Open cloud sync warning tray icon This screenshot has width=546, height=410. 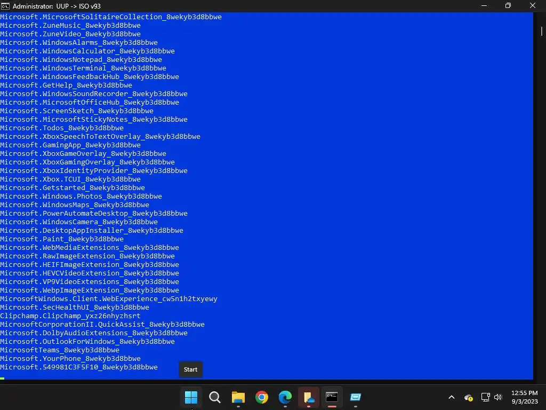click(x=468, y=397)
